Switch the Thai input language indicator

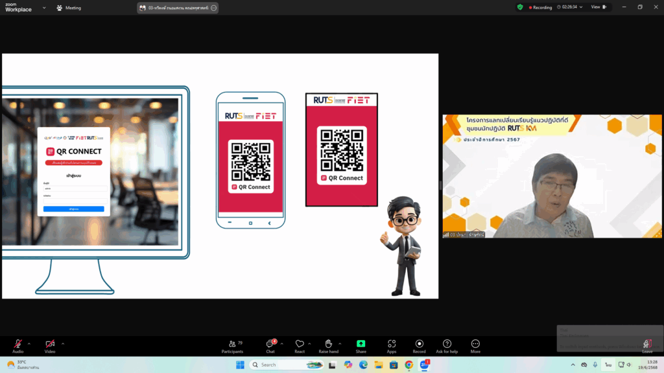(x=608, y=365)
